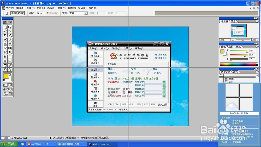Open the 窗口 menu
261x147 pixels.
[x=82, y=8]
